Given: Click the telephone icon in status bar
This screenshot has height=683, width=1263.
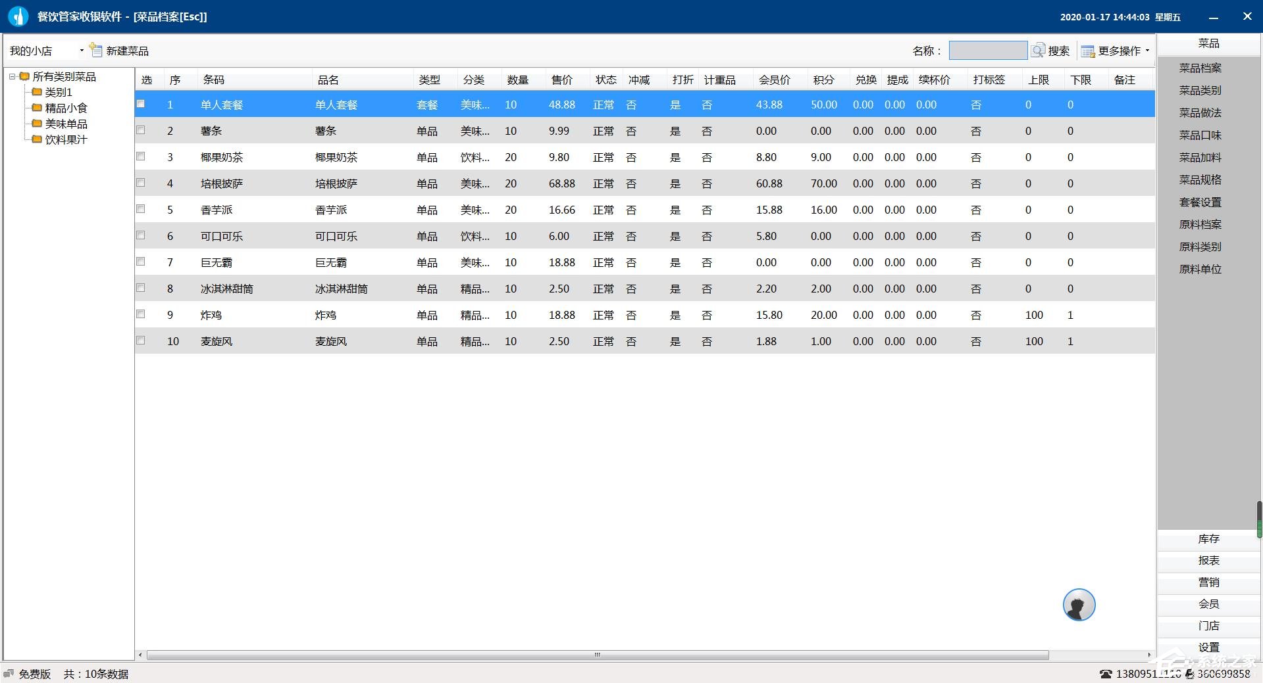Looking at the screenshot, I should click(1106, 674).
